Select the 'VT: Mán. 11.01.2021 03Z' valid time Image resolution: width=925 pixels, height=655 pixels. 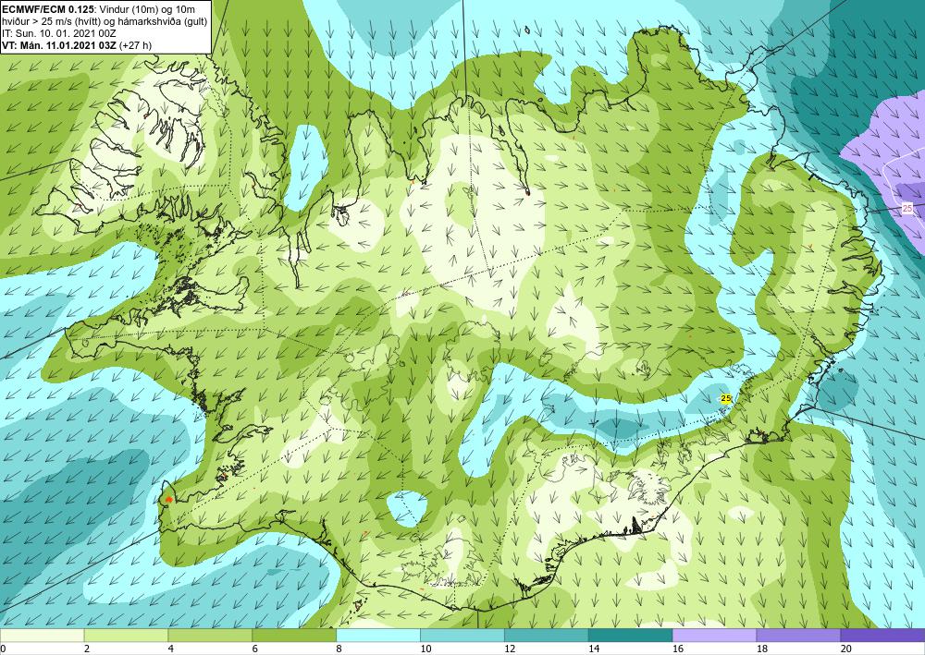tap(59, 45)
